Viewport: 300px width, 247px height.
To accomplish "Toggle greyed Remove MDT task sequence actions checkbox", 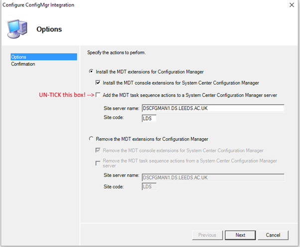I will [98, 161].
